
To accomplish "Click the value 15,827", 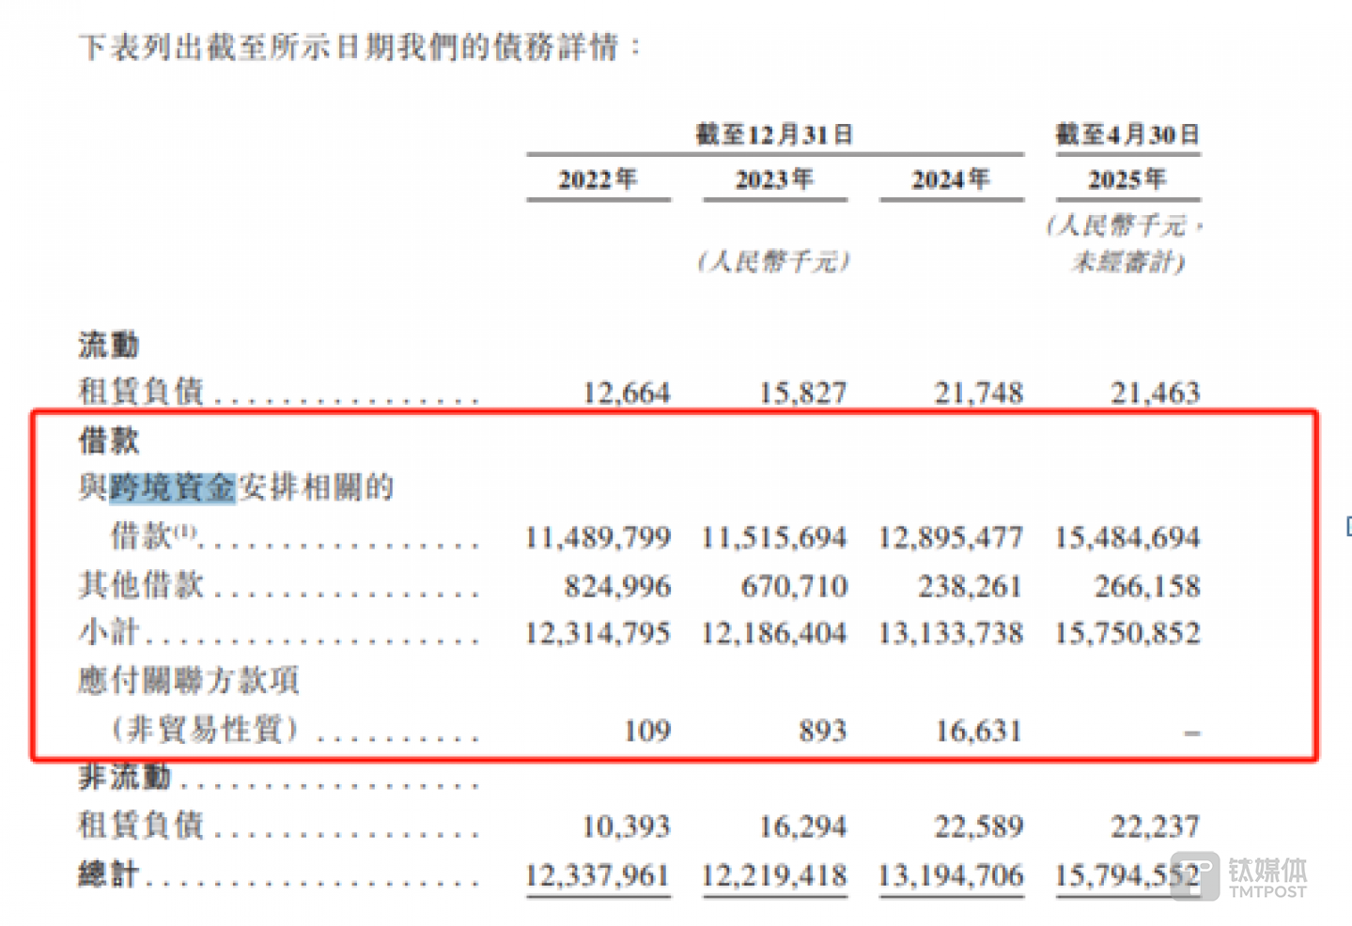I will (x=803, y=393).
